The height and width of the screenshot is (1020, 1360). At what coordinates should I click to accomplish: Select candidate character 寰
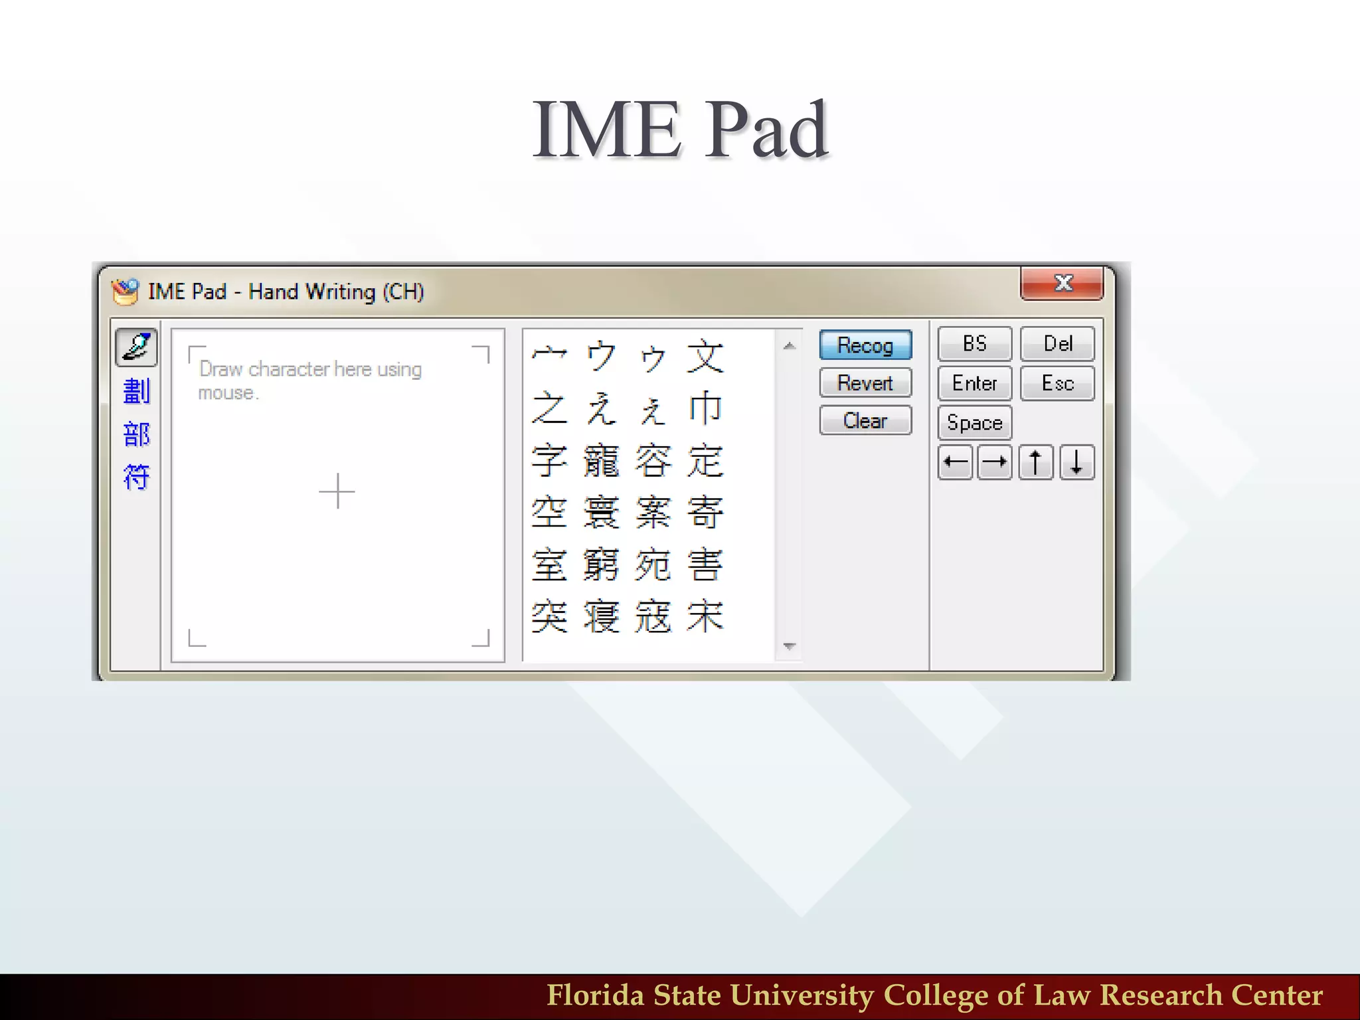(x=602, y=512)
